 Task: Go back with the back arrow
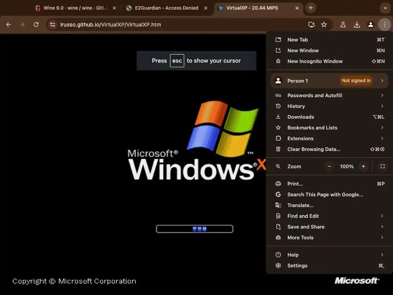(8, 25)
